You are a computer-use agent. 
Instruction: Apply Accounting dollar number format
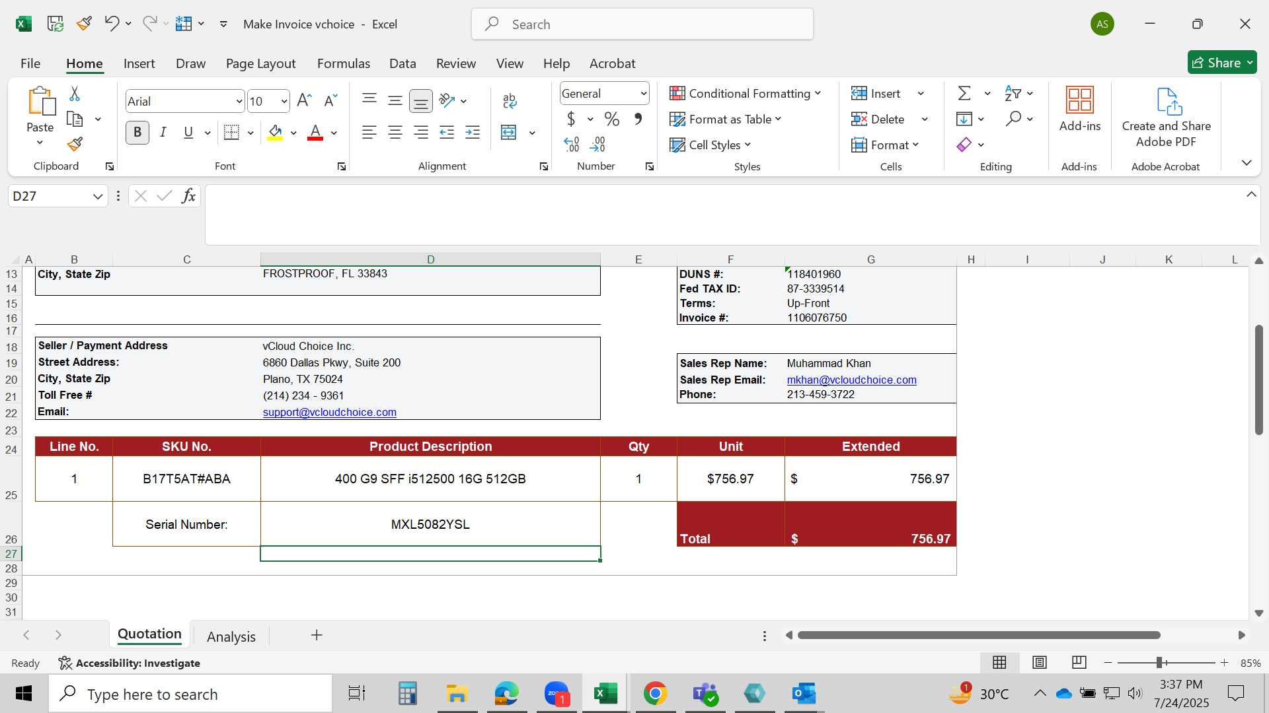tap(571, 119)
